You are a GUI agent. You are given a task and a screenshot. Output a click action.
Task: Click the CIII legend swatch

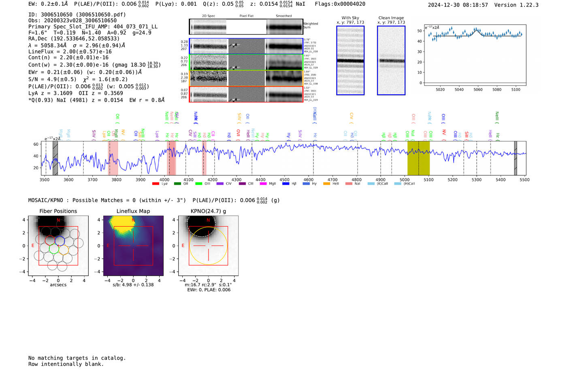(x=242, y=184)
